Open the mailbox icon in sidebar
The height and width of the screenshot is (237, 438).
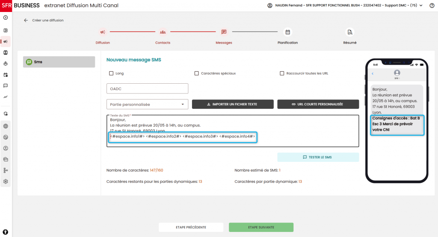click(6, 159)
